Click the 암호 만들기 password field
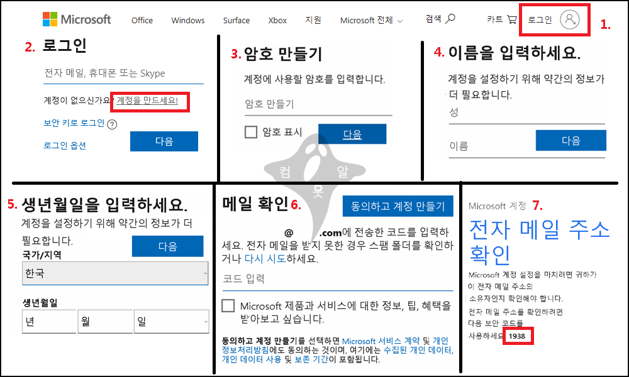 [x=318, y=104]
